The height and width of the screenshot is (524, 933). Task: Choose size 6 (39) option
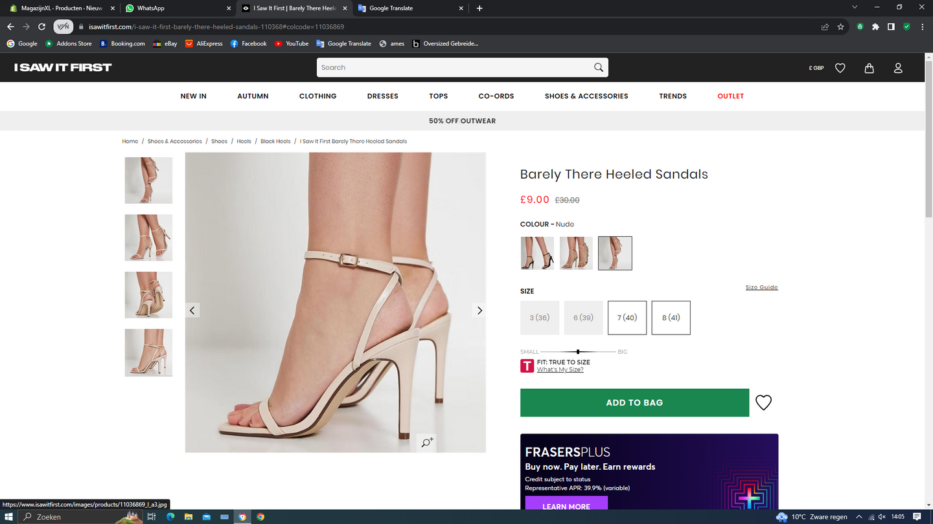click(583, 318)
